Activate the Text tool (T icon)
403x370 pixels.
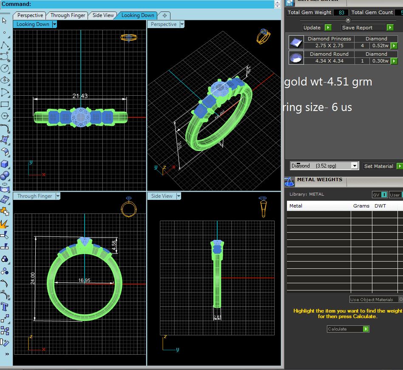[5, 307]
